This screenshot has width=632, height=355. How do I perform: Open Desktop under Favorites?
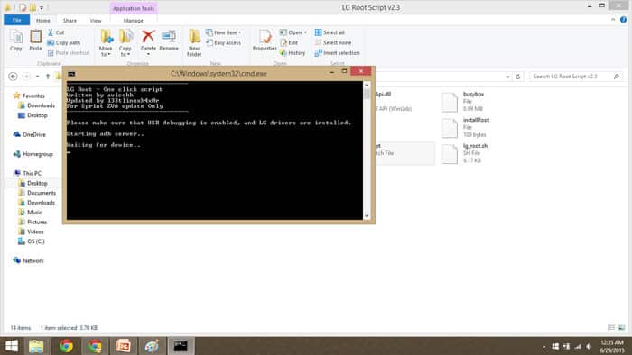pyautogui.click(x=33, y=115)
